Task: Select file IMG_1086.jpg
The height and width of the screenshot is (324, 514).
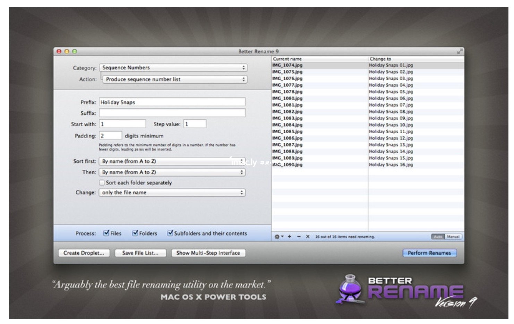Action: (x=287, y=138)
